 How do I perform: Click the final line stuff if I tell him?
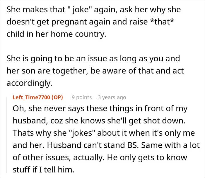click(x=44, y=170)
